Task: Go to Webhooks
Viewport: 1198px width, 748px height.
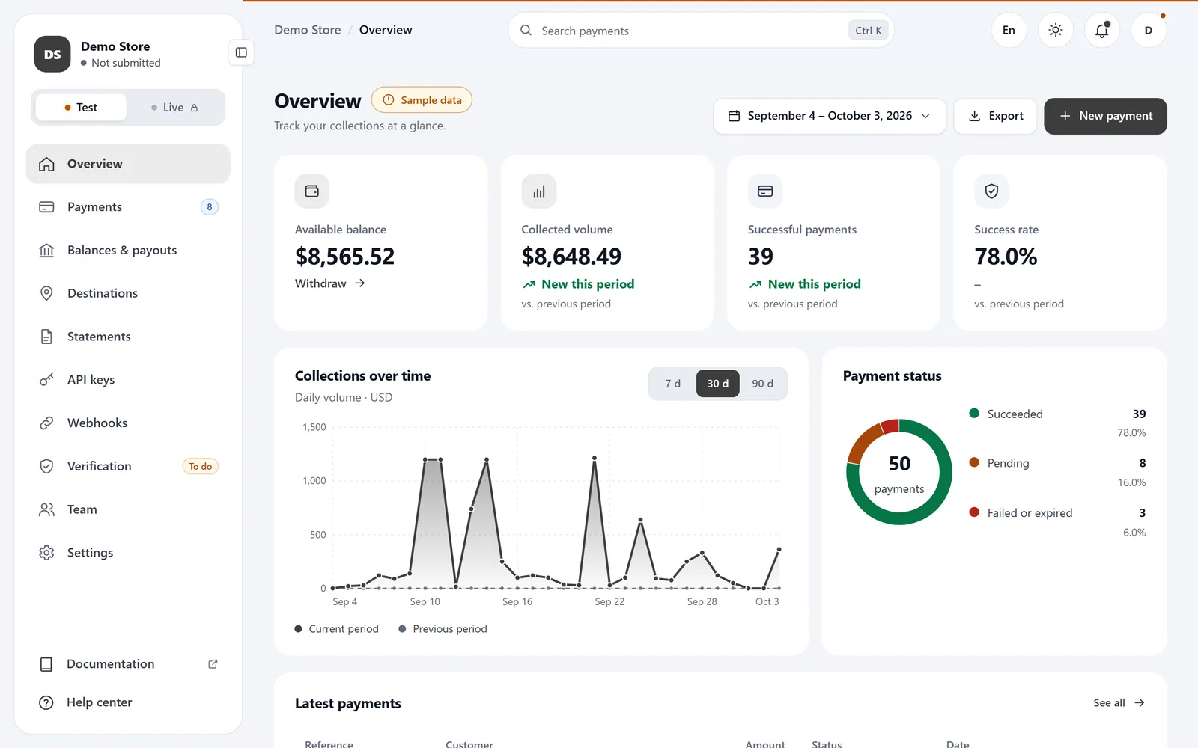Action: click(x=128, y=423)
